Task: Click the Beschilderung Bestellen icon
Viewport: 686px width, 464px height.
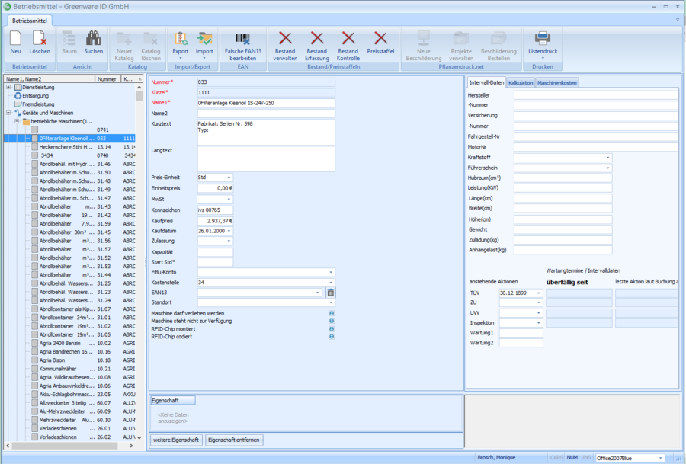Action: [x=498, y=39]
